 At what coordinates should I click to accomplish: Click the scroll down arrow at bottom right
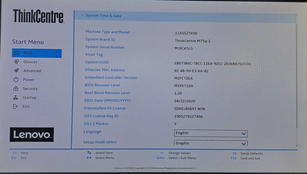click(x=297, y=146)
